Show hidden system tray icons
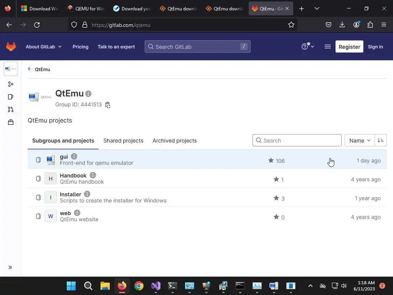 (x=310, y=286)
